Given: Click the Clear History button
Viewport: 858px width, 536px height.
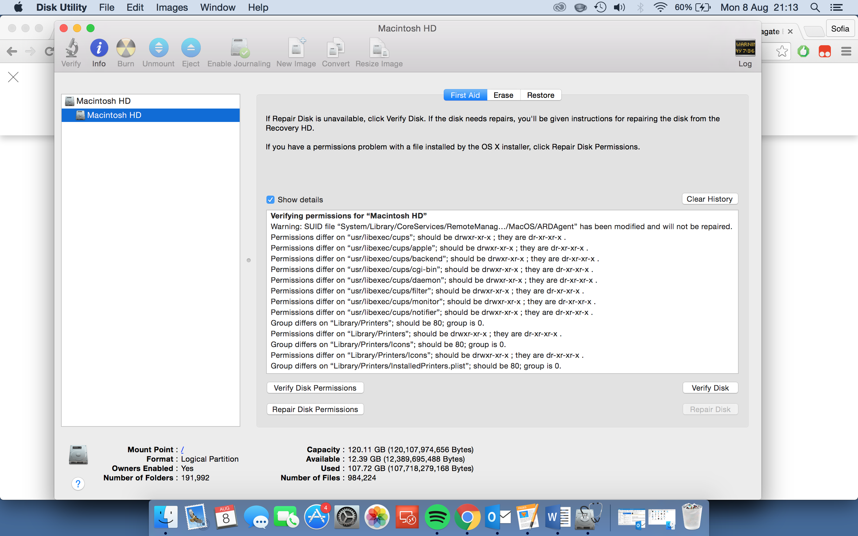Looking at the screenshot, I should [x=710, y=199].
